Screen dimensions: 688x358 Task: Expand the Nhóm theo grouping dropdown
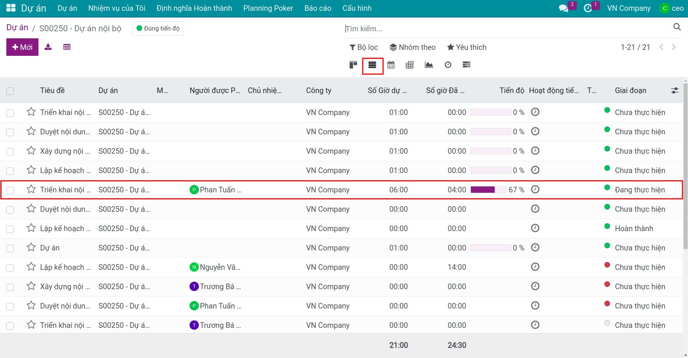[413, 47]
